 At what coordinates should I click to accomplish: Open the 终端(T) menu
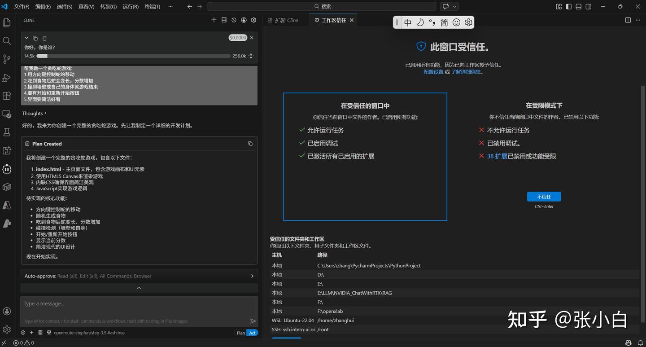tap(153, 6)
